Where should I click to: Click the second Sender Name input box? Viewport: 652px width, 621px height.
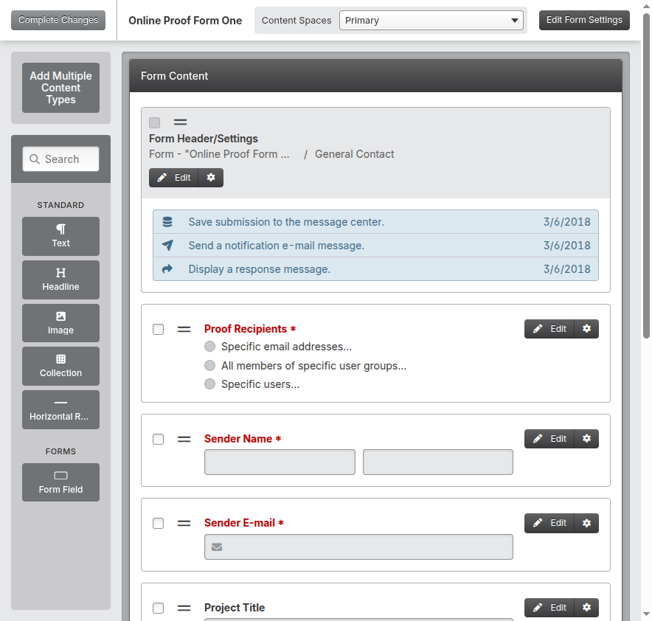438,462
